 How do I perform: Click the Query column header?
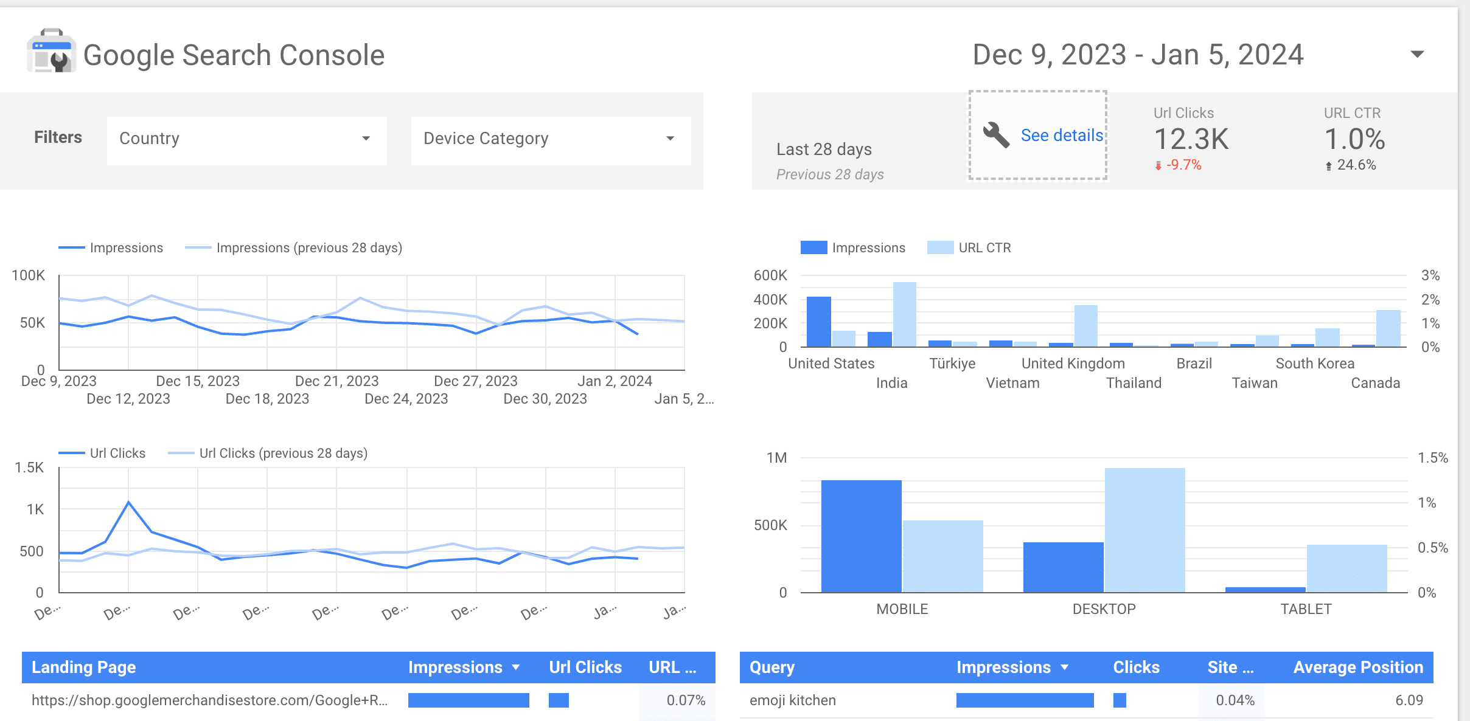pos(772,668)
